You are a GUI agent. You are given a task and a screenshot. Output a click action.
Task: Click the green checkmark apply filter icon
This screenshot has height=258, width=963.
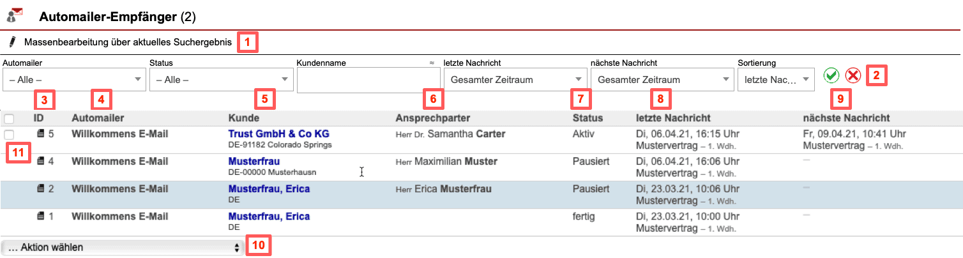point(831,76)
